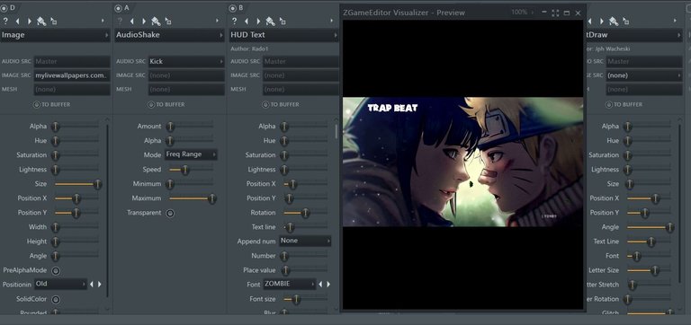Open TextDraw layer options arrow menu
Viewport: 691px width, 325px height.
click(675, 21)
